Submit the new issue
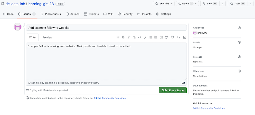The image size is (255, 115). point(173,90)
